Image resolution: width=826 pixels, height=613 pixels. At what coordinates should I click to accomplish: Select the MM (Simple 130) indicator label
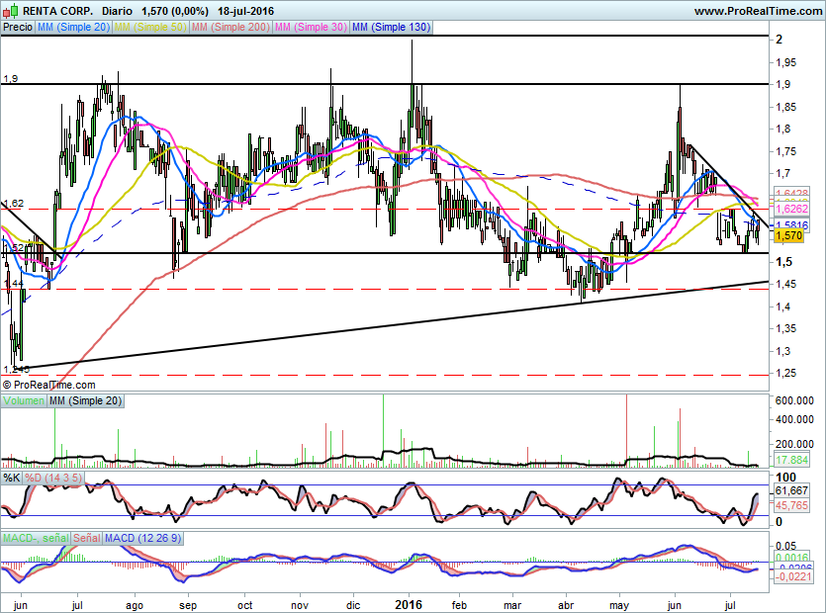(x=391, y=28)
